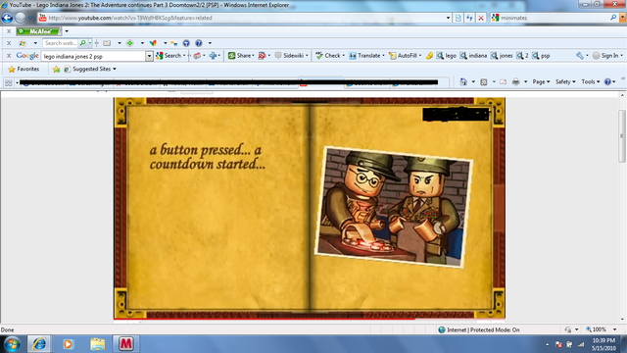Viewport: 627px width, 353px height.
Task: Find the word indiana on page
Action: pyautogui.click(x=473, y=56)
